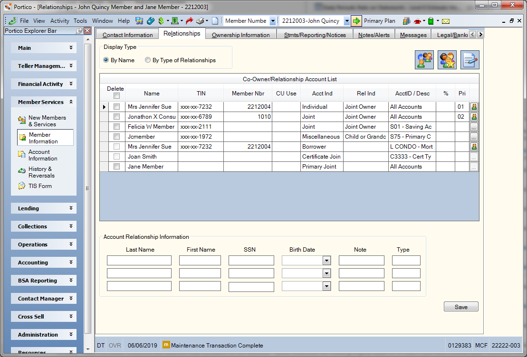Click the Save button
The height and width of the screenshot is (357, 527).
tap(461, 307)
